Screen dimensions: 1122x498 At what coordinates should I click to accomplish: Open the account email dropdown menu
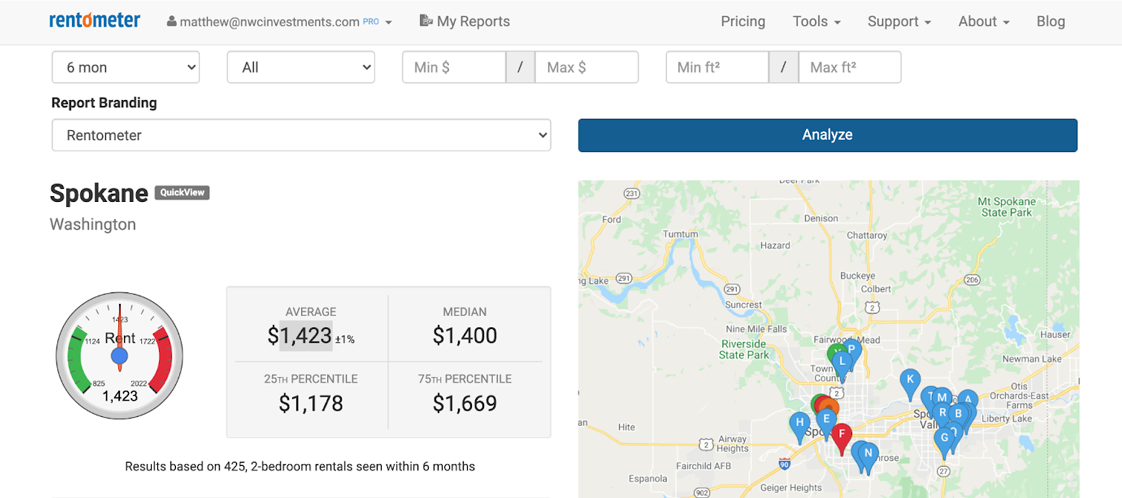279,22
